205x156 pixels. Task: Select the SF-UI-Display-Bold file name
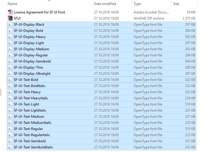click(28, 30)
